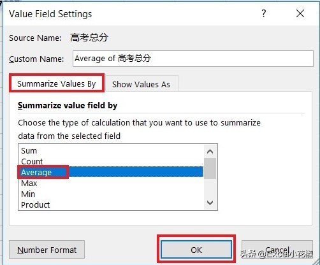320x265 pixels.
Task: Choose Min from the calculation list
Action: pos(28,194)
